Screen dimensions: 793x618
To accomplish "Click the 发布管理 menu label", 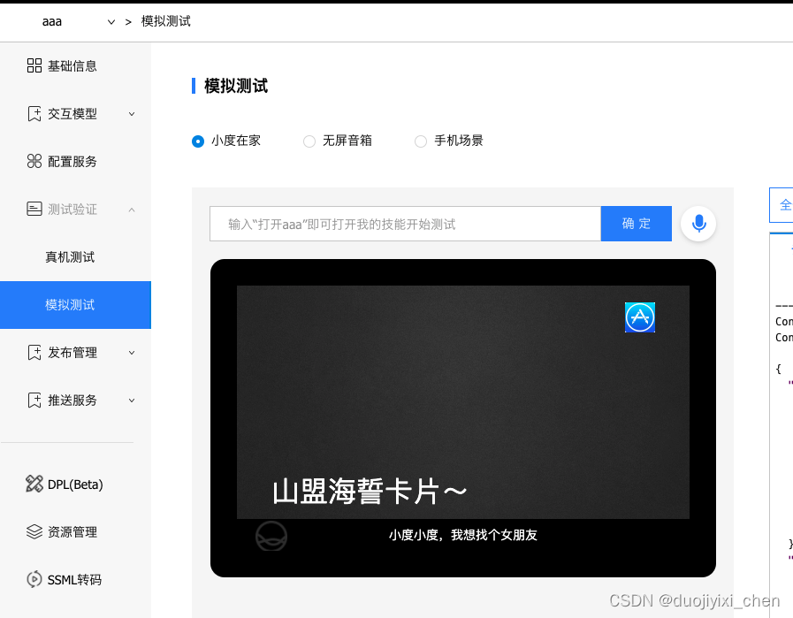I will [72, 353].
